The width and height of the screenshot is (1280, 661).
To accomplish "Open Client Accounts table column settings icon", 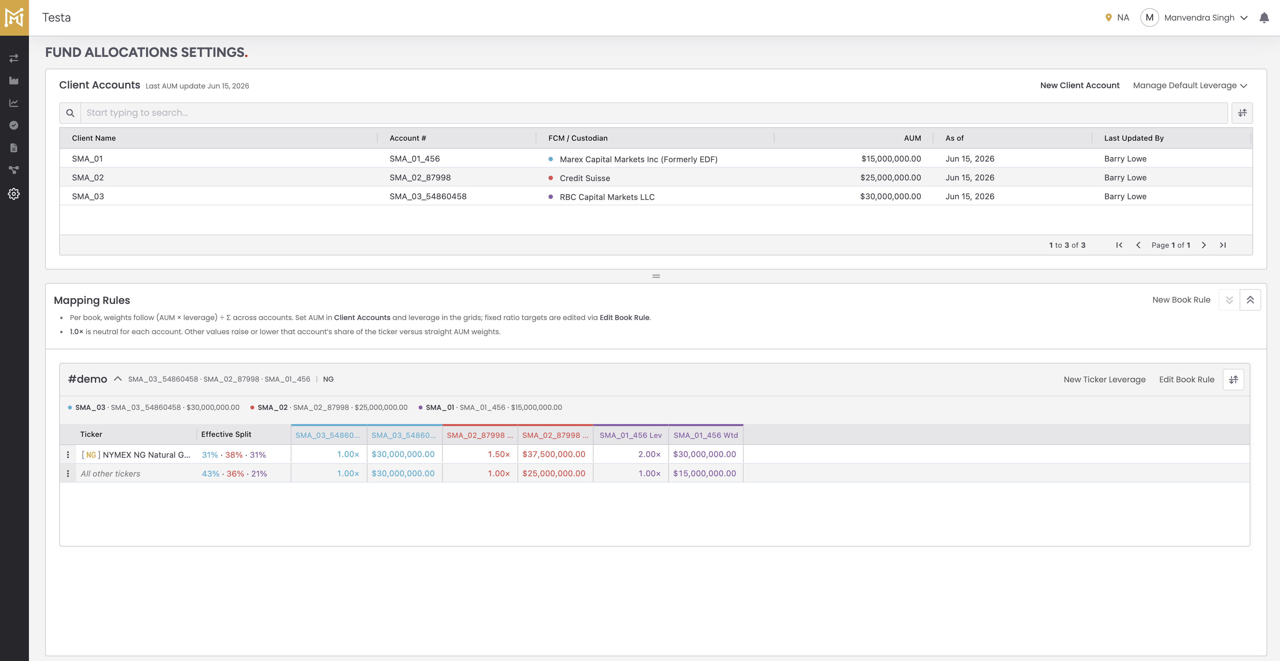I will (x=1242, y=113).
